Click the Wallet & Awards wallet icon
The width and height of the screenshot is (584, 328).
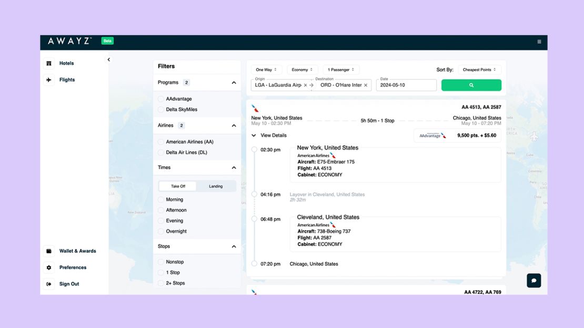click(x=49, y=251)
